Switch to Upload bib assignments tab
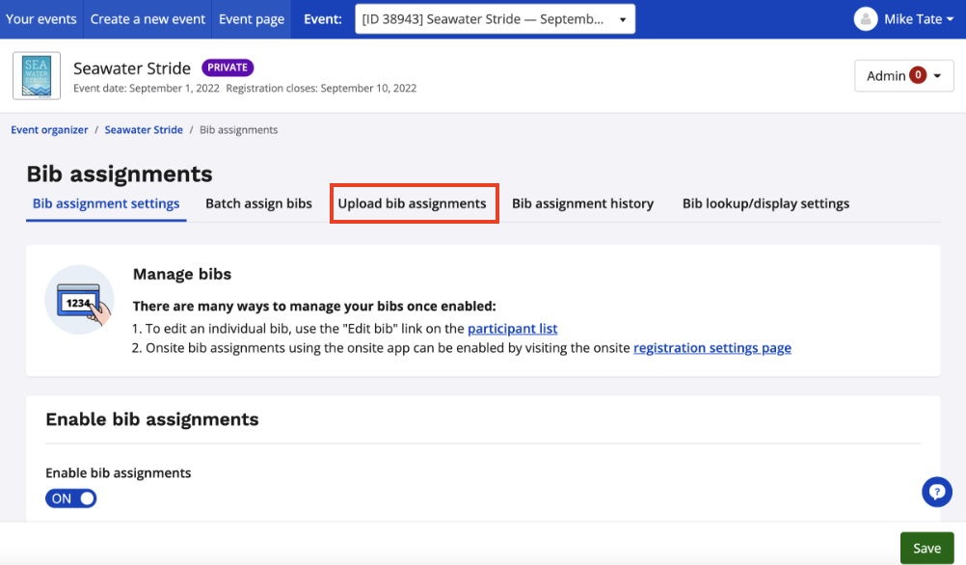The image size is (966, 565). click(413, 204)
